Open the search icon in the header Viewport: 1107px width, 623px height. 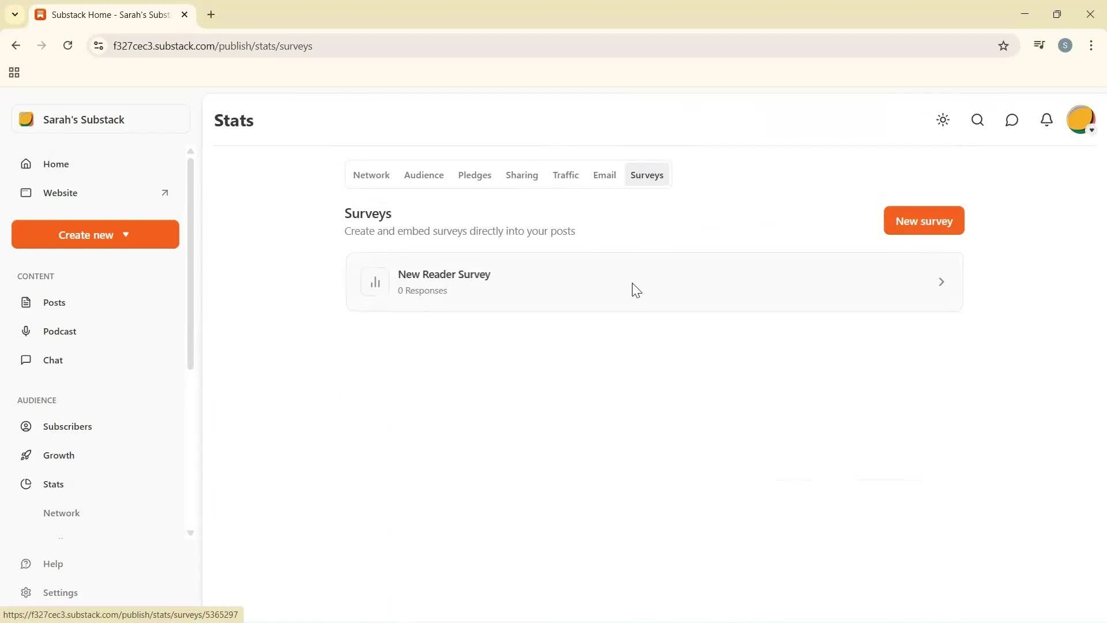click(x=977, y=120)
